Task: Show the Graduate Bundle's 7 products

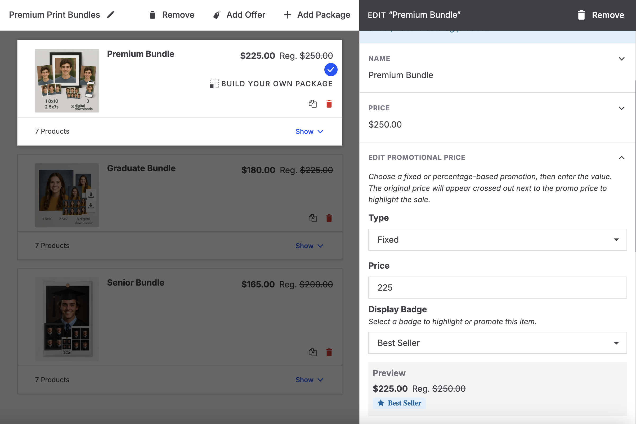Action: [x=309, y=246]
